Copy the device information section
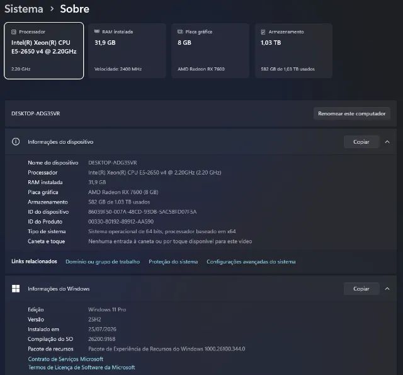403x375 pixels. [361, 142]
